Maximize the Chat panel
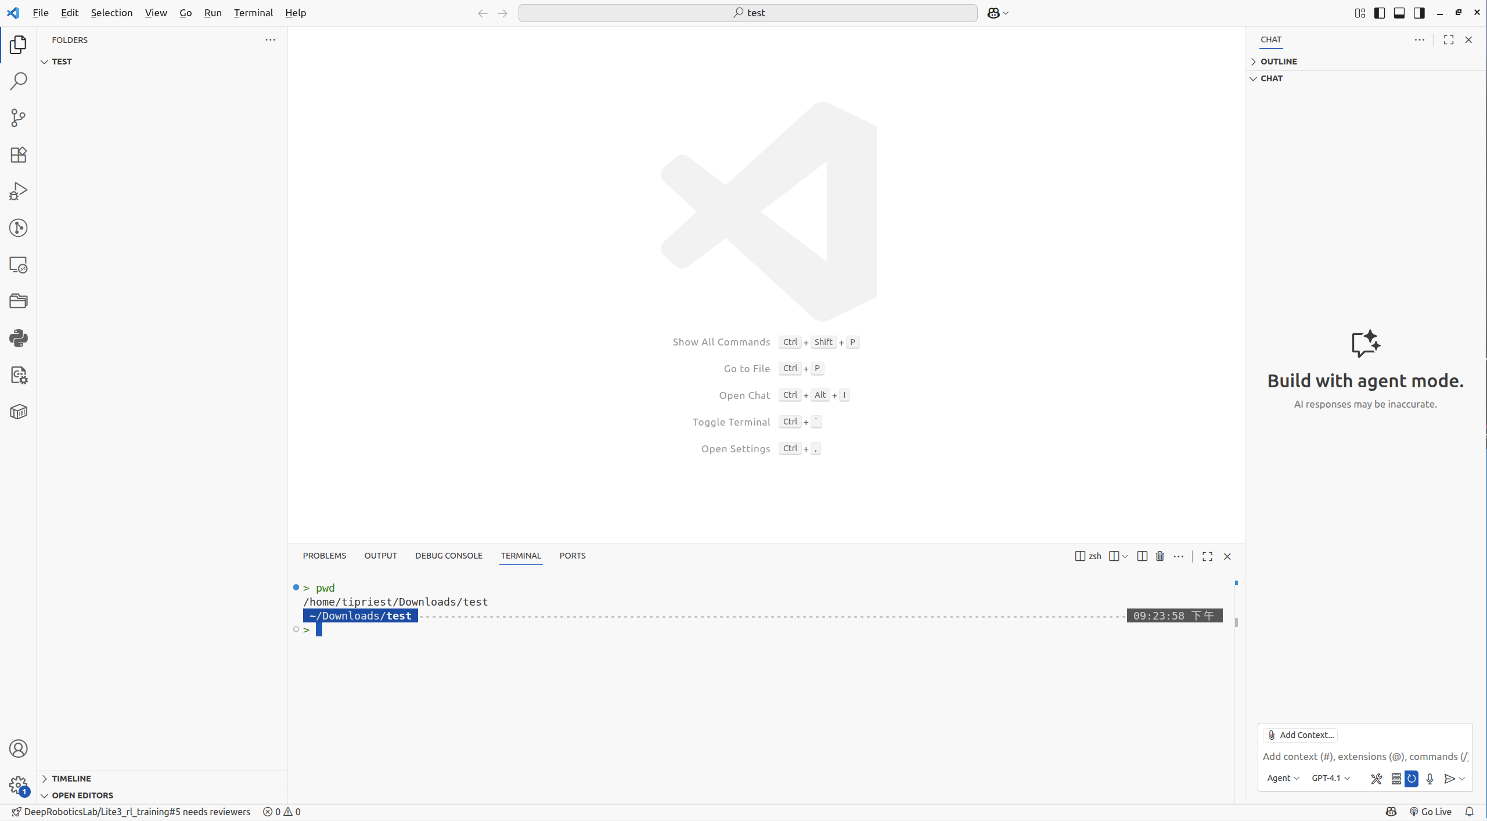The image size is (1487, 821). [1449, 39]
